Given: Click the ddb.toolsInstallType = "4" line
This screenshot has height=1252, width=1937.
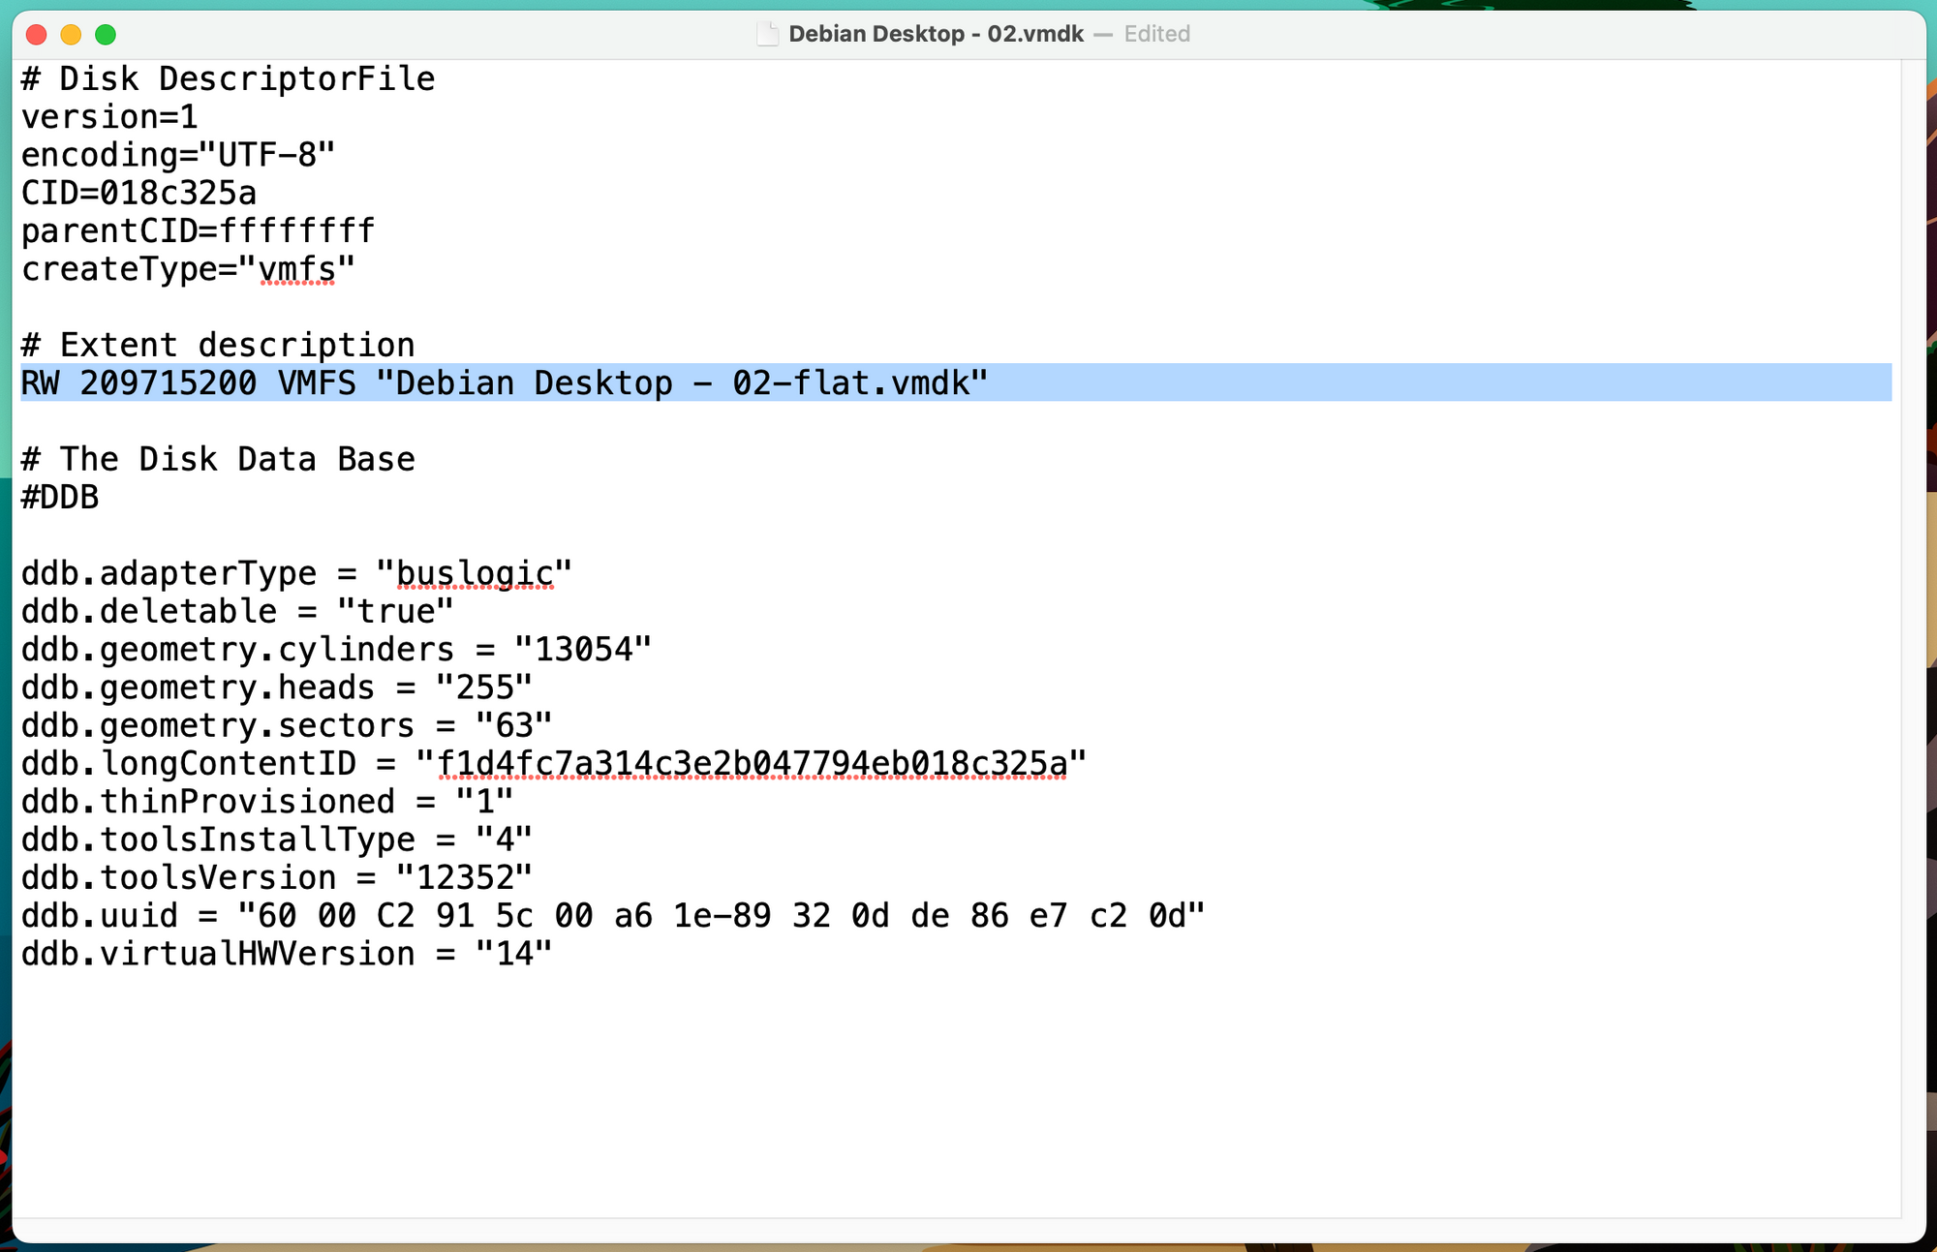Looking at the screenshot, I should pyautogui.click(x=277, y=840).
